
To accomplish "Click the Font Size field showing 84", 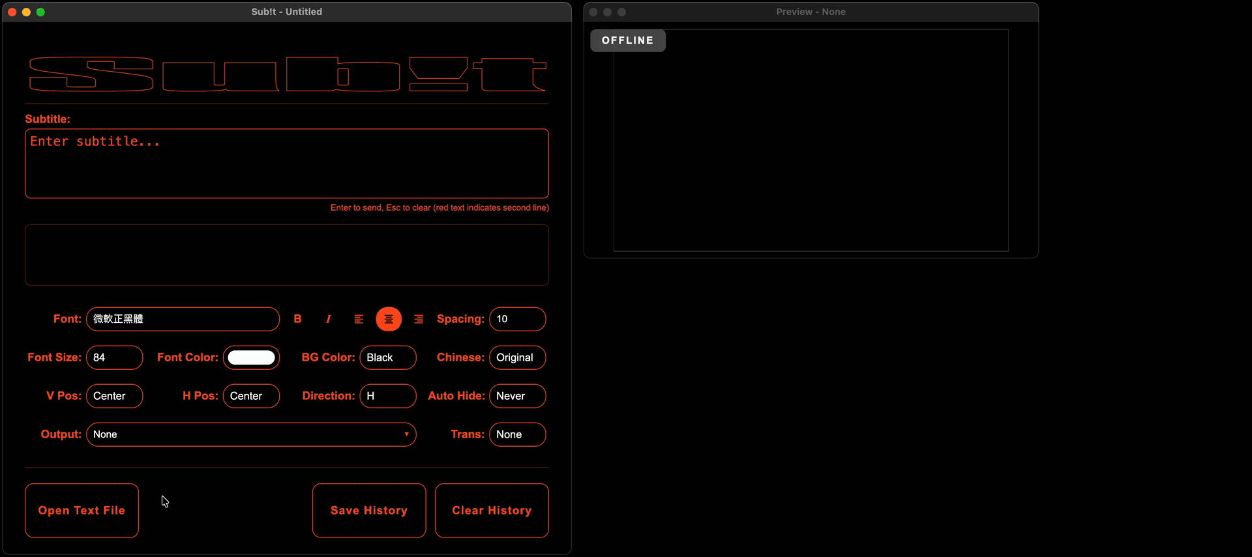I will pos(114,357).
